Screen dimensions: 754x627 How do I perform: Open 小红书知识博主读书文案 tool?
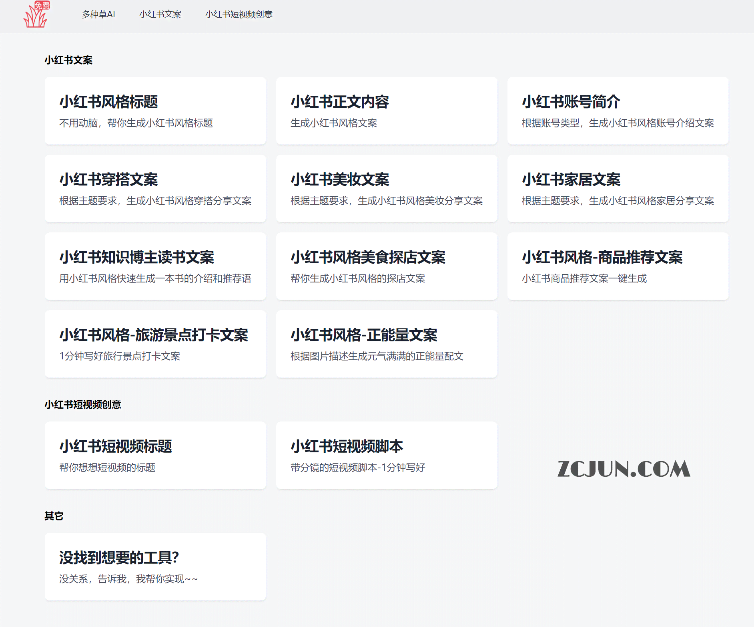pyautogui.click(x=155, y=266)
